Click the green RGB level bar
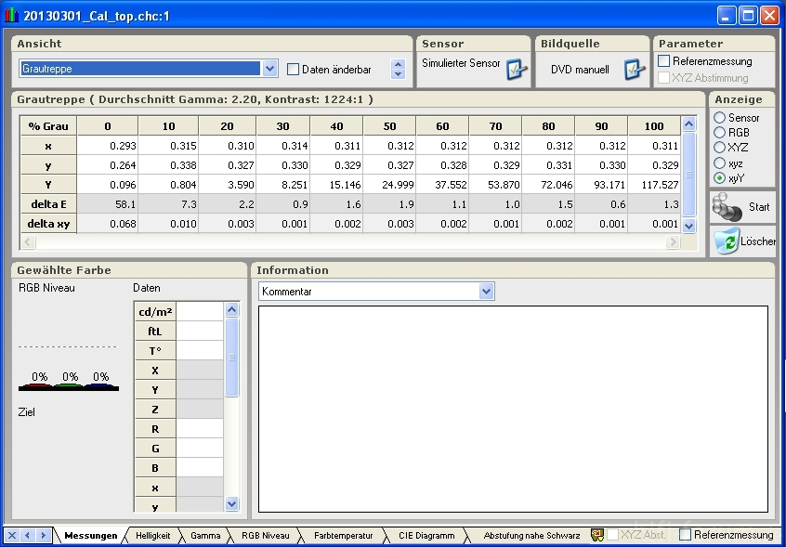Image resolution: width=786 pixels, height=547 pixels. tap(70, 386)
